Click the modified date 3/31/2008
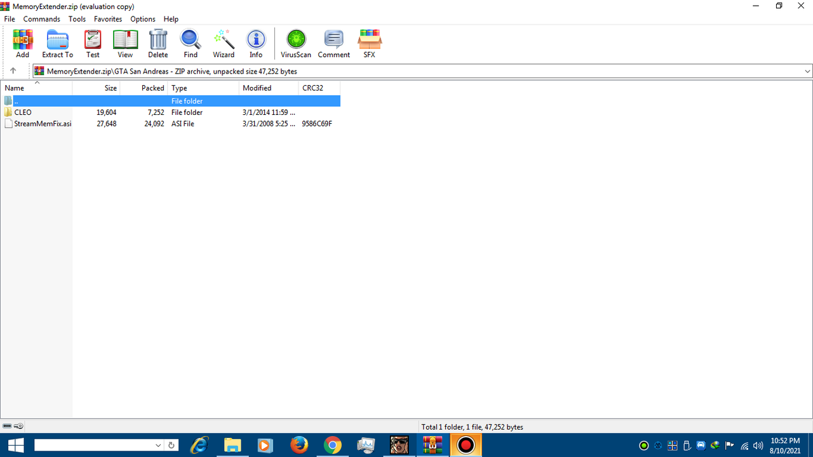This screenshot has height=457, width=813. (x=269, y=124)
